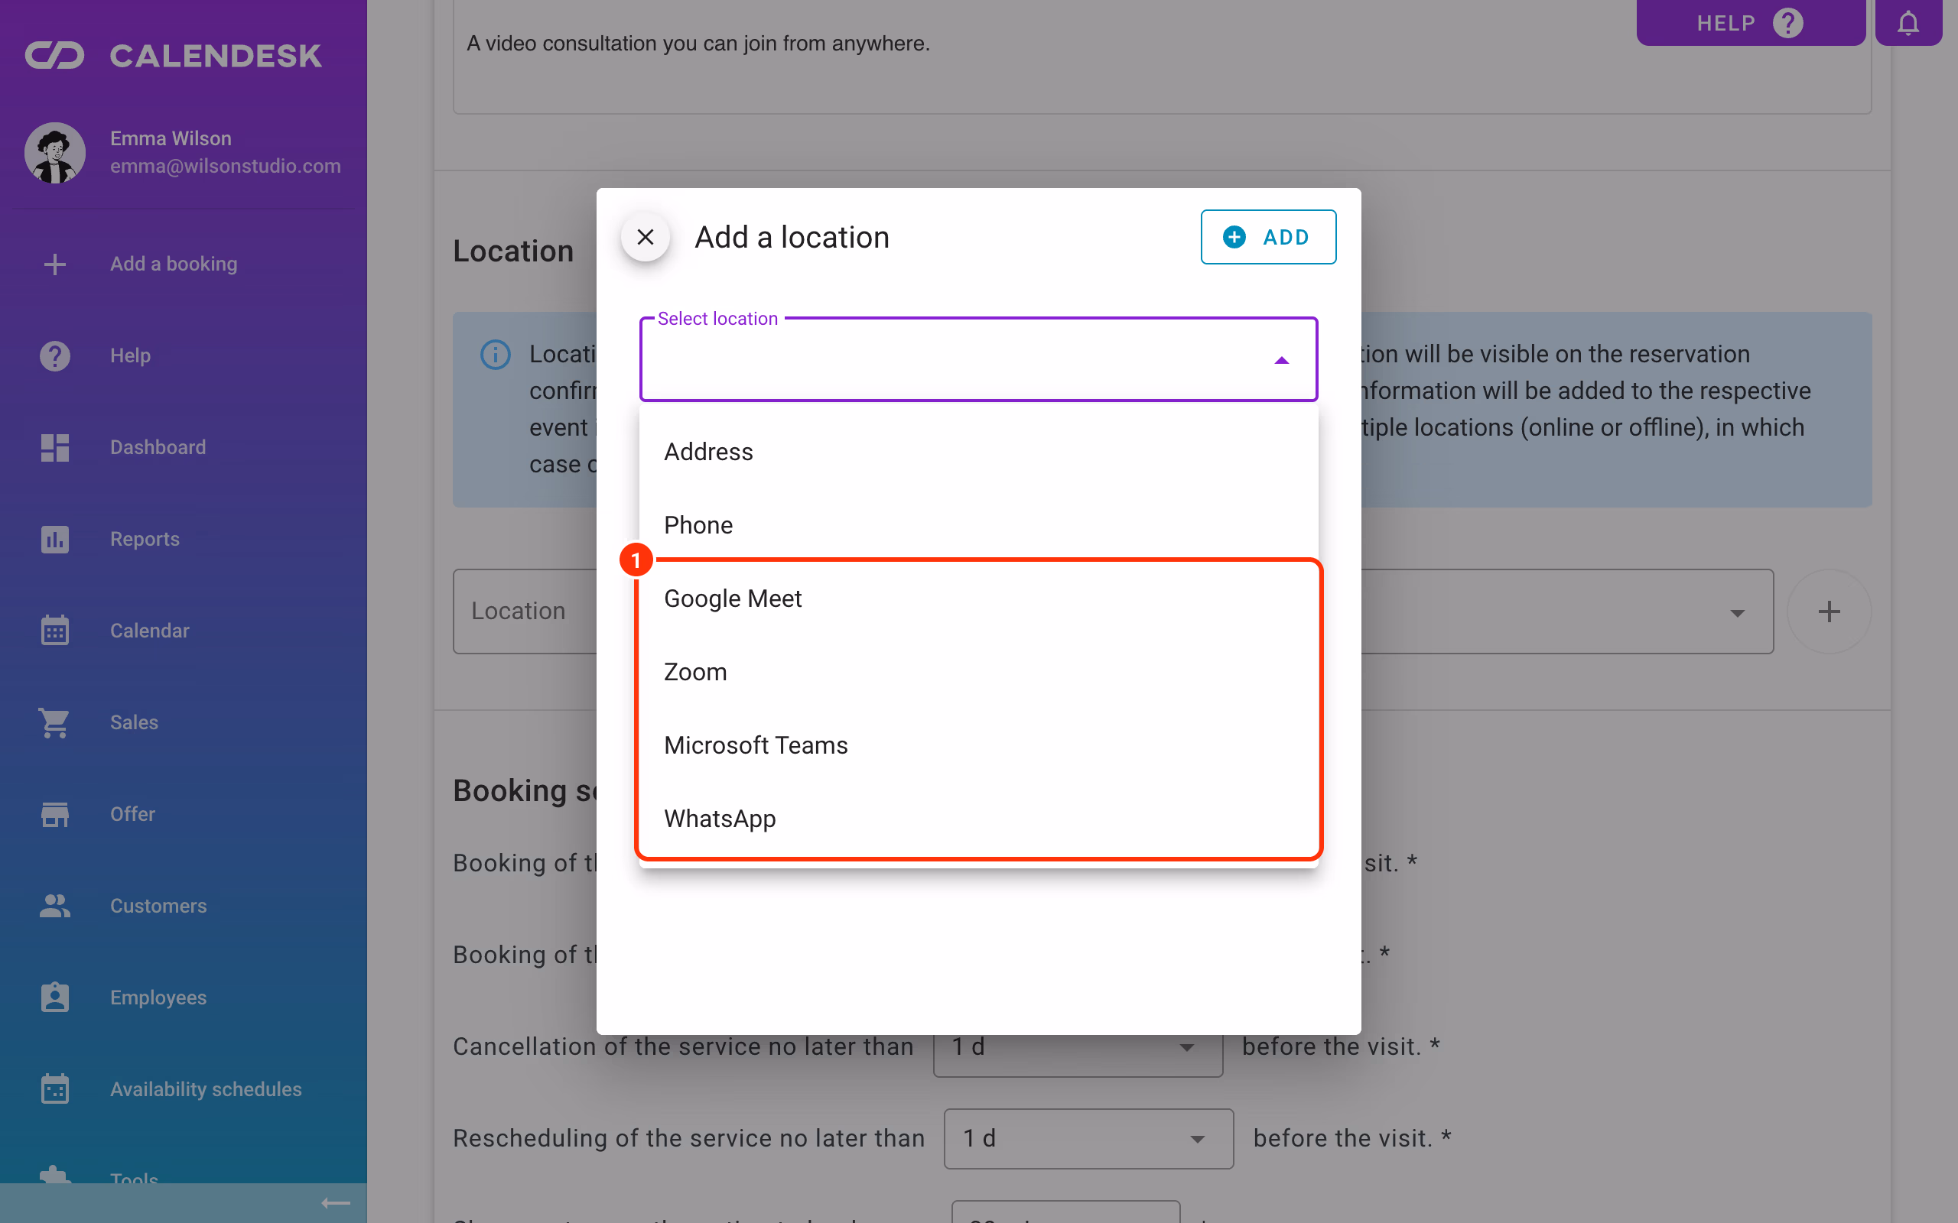The image size is (1958, 1223).
Task: Click the notifications bell icon
Action: click(x=1908, y=23)
